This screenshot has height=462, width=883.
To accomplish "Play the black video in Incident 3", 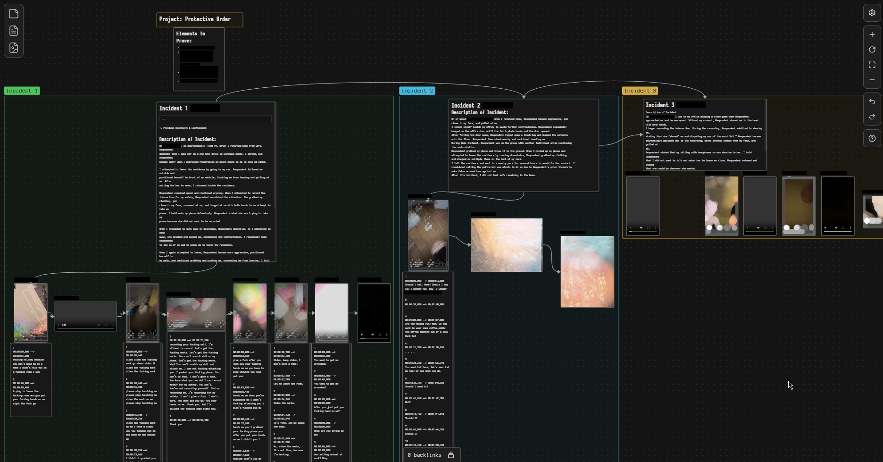I will (825, 228).
